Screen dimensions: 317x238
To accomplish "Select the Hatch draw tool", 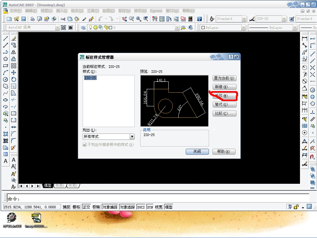I will tap(6, 134).
